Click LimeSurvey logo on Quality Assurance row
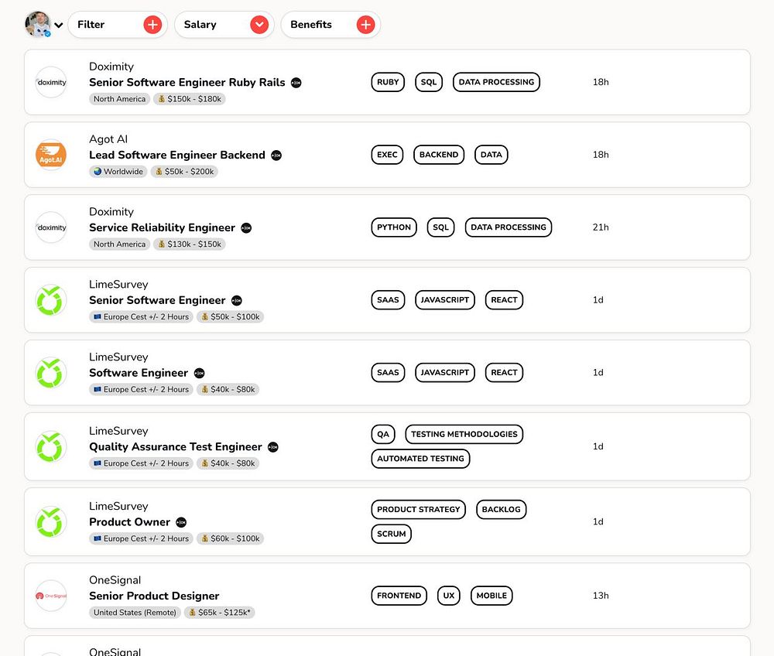Viewport: 774px width, 656px height. point(51,446)
